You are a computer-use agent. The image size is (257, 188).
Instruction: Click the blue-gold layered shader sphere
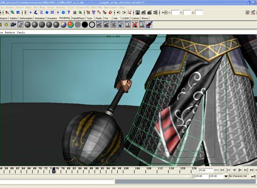(63, 25)
